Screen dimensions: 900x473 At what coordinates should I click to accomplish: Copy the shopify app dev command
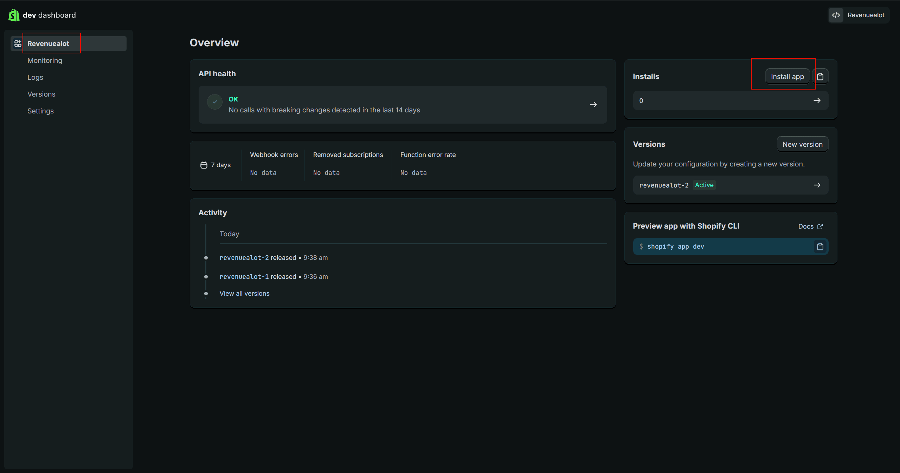[x=820, y=247]
